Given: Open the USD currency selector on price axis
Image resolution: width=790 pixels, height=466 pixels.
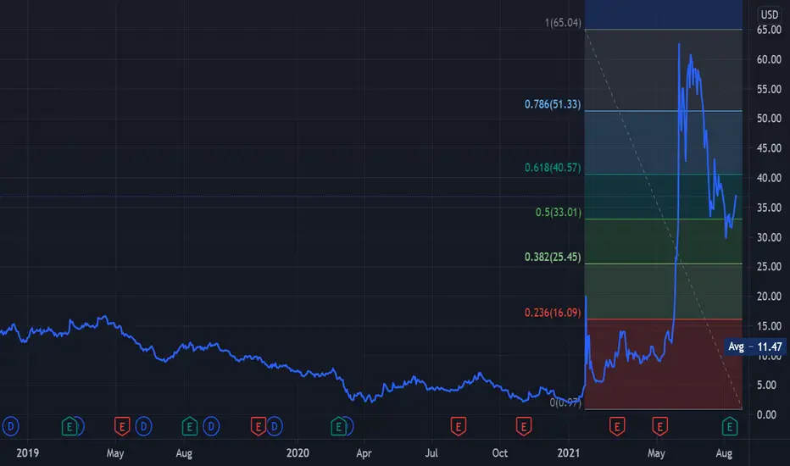Looking at the screenshot, I should (x=770, y=14).
